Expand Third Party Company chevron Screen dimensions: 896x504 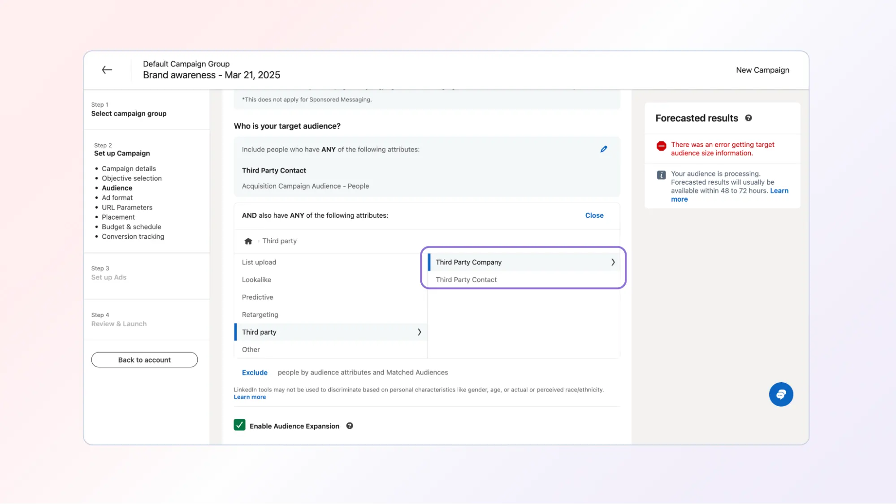point(613,263)
